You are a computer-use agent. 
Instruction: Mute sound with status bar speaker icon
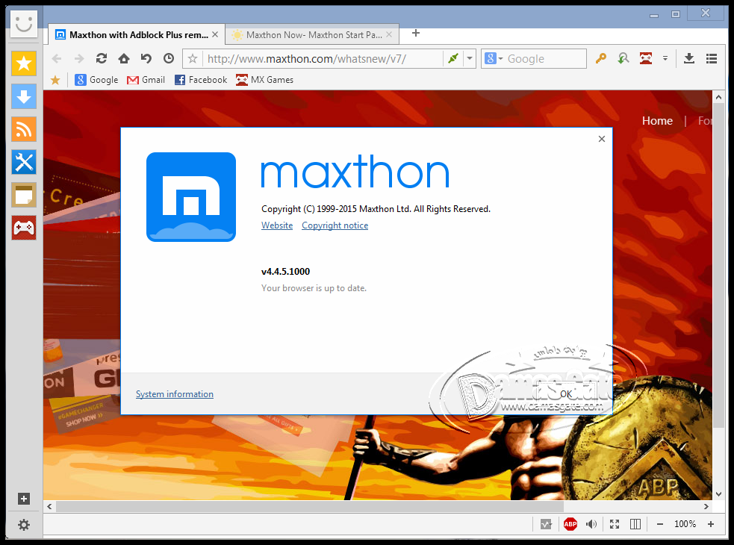591,524
